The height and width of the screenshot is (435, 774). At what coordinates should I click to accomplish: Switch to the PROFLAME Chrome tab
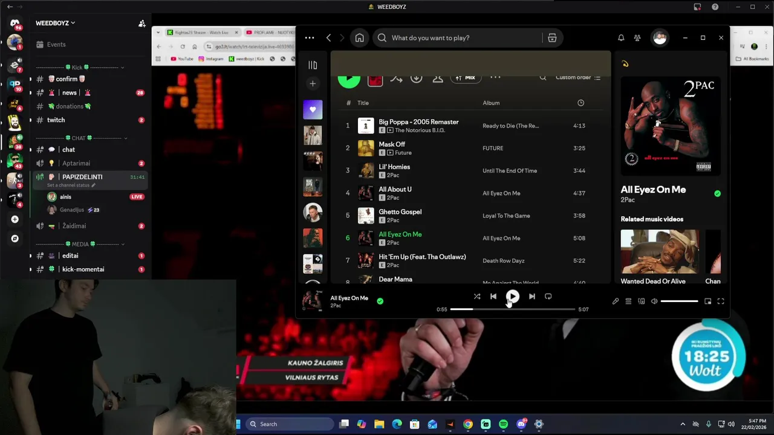coord(271,32)
